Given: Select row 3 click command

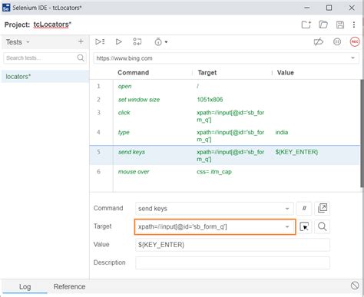Looking at the screenshot, I should pyautogui.click(x=225, y=116).
